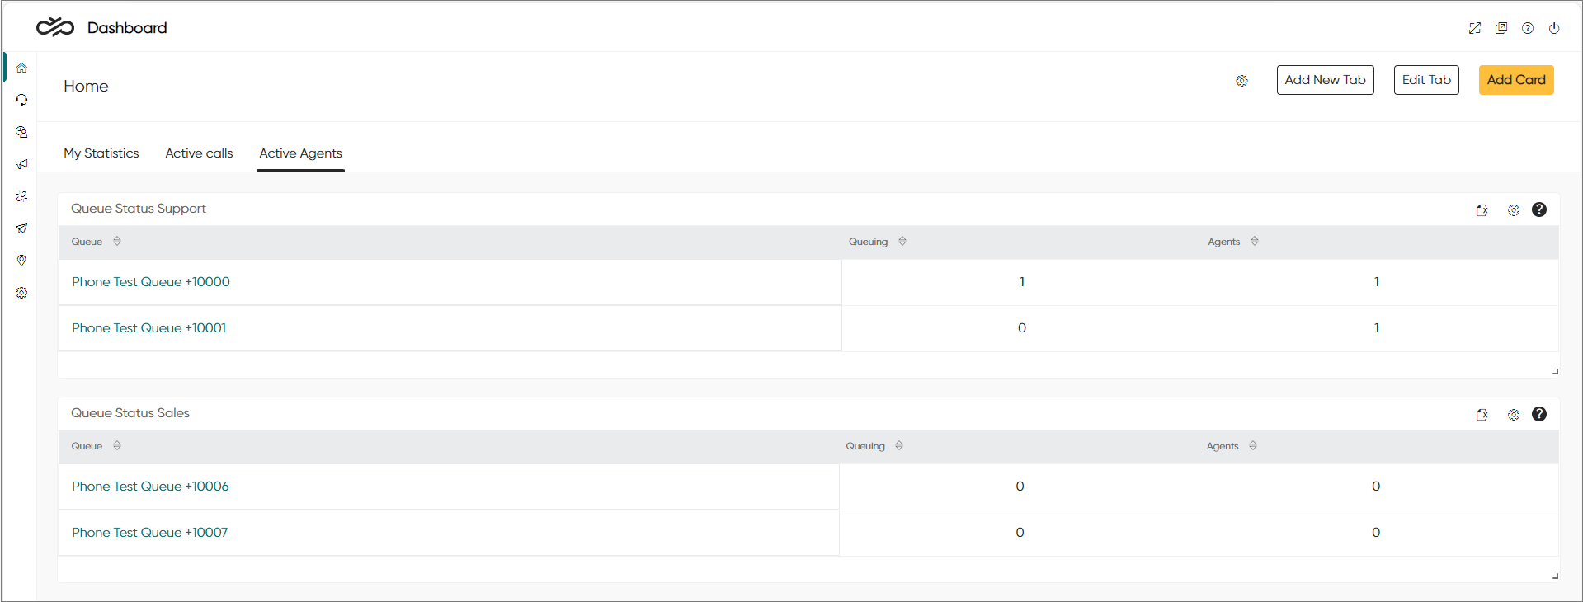Image resolution: width=1583 pixels, height=602 pixels.
Task: Sort Sales table by Agents column
Action: pos(1253,445)
